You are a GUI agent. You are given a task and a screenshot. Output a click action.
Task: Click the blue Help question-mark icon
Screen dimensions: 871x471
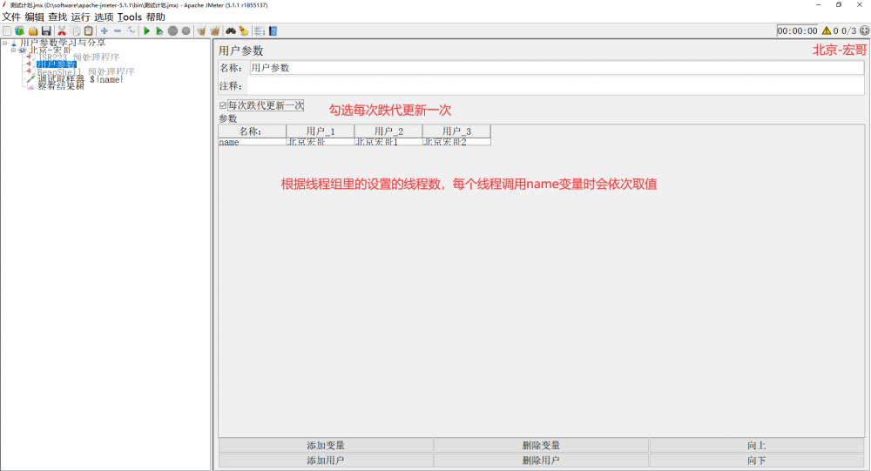273,31
